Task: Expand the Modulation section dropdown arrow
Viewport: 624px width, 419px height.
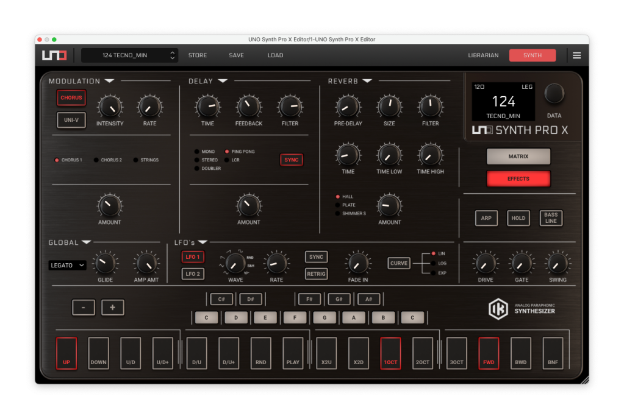Action: (109, 81)
